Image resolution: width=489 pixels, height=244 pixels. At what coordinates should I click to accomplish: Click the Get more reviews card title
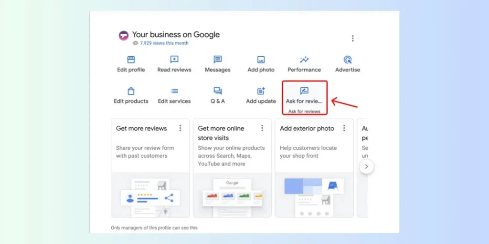tap(141, 129)
